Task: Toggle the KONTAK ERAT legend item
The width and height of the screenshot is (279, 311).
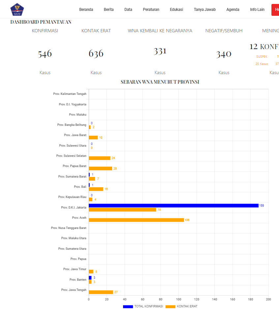Action: [x=187, y=306]
